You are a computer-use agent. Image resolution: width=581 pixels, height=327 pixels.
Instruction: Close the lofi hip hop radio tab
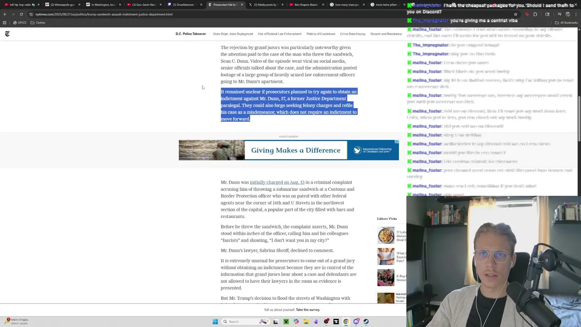pyautogui.click(x=39, y=5)
